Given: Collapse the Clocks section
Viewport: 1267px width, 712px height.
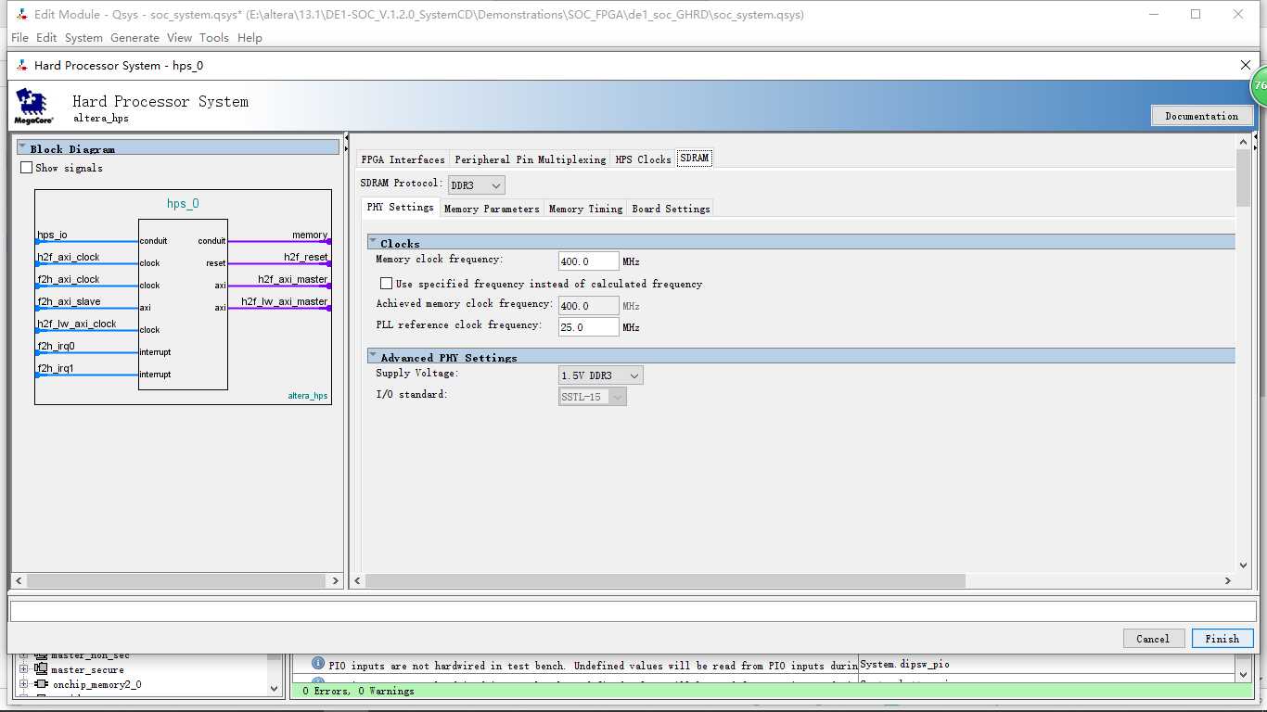Looking at the screenshot, I should [x=373, y=242].
